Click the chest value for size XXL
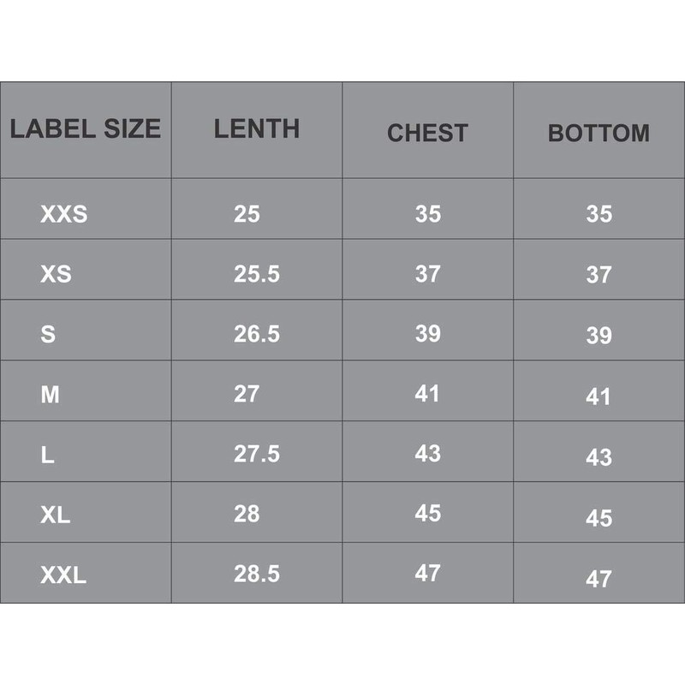 click(427, 574)
